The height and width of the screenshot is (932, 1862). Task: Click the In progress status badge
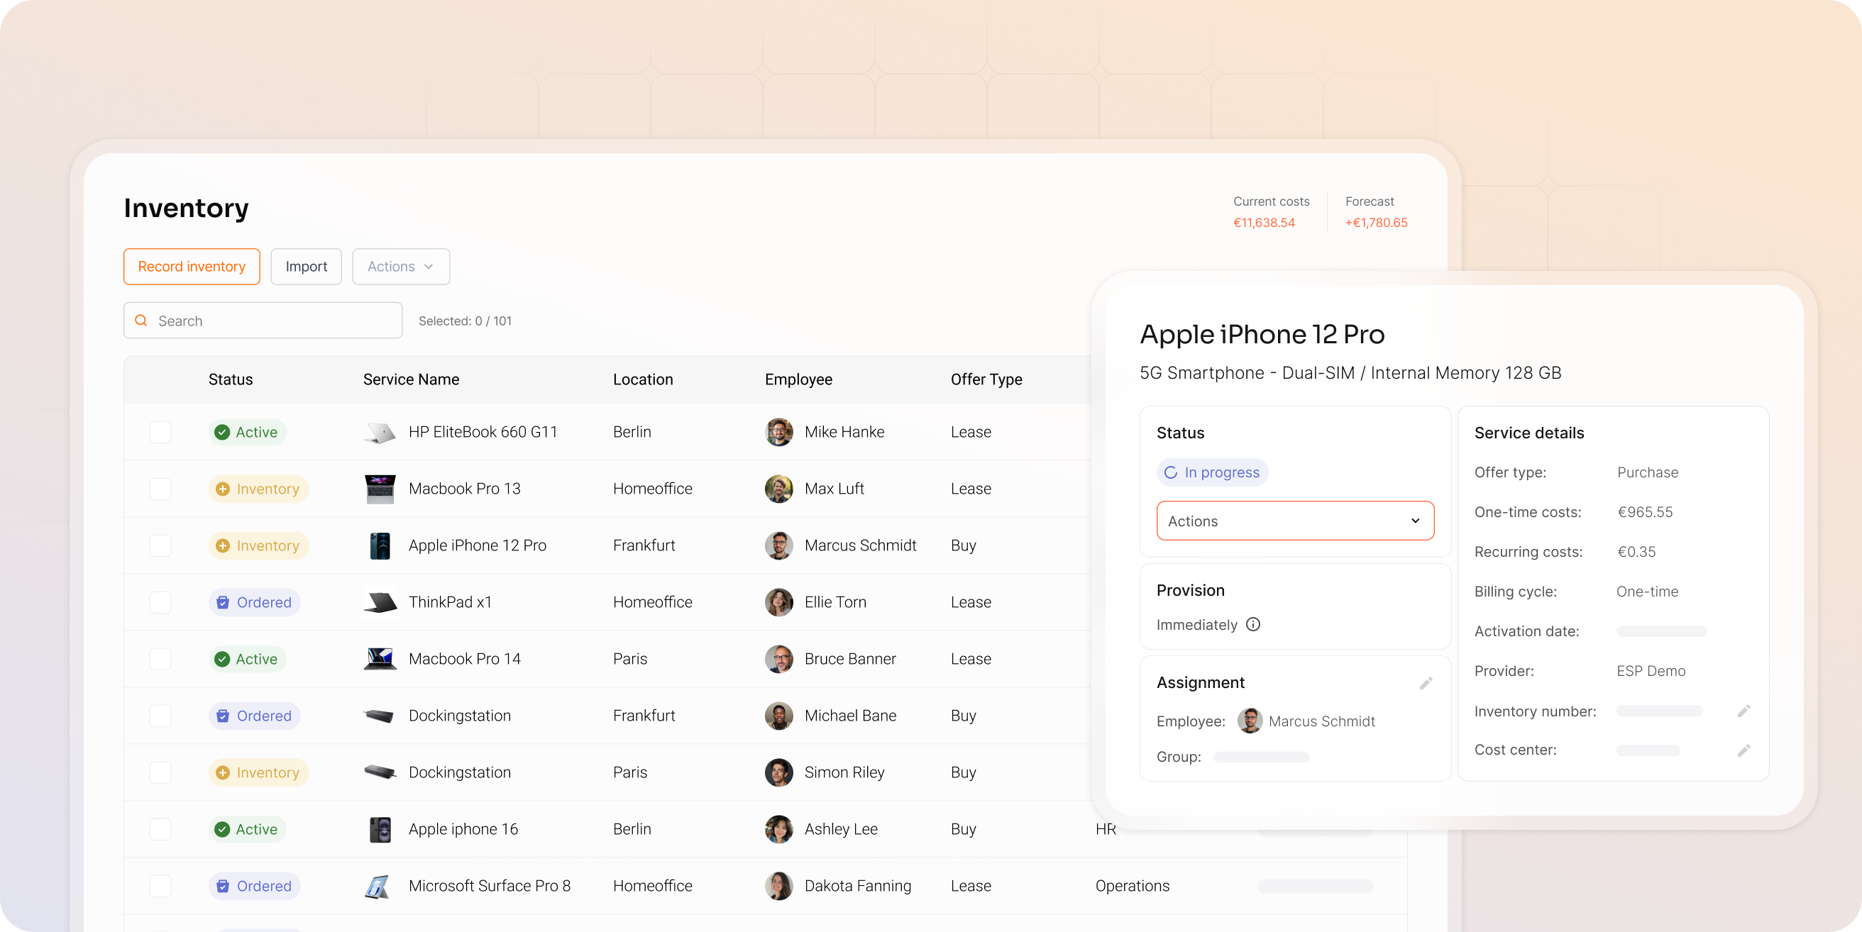click(1212, 472)
